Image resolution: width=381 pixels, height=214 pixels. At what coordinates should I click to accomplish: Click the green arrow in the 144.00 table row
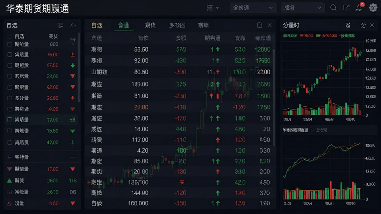click(x=218, y=193)
